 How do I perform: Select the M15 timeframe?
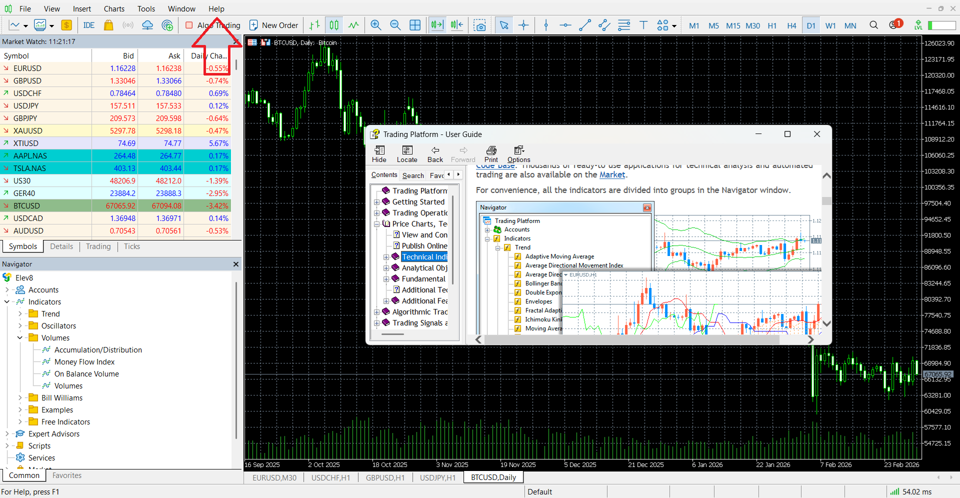[x=733, y=25]
